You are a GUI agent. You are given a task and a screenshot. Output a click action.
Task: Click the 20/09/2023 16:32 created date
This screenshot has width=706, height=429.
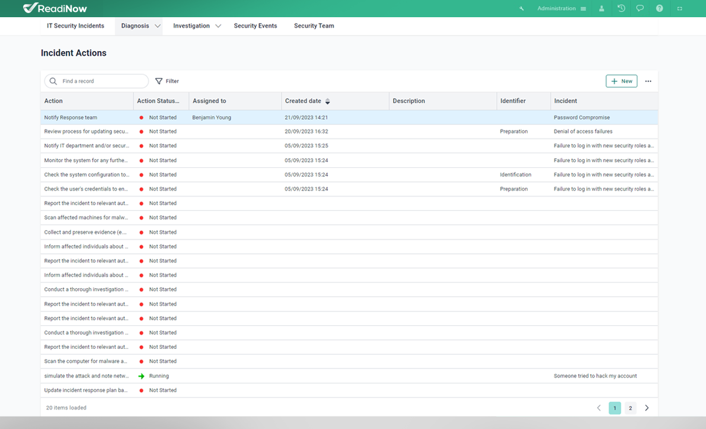[306, 132]
